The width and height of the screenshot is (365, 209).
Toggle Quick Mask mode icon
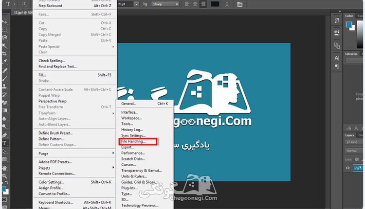[x=4, y=199]
